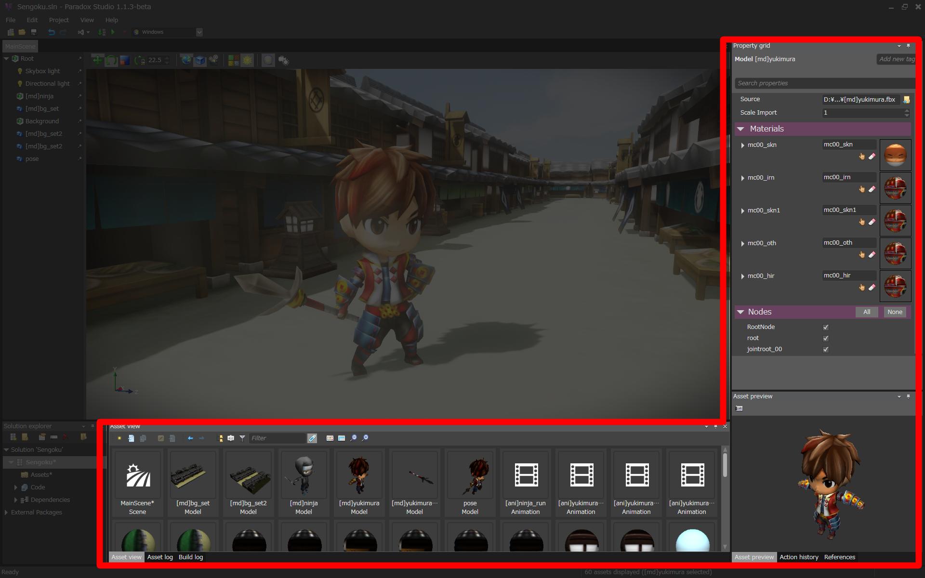Toggle the root node checkbox
Screen dimensions: 925x578
(x=826, y=338)
